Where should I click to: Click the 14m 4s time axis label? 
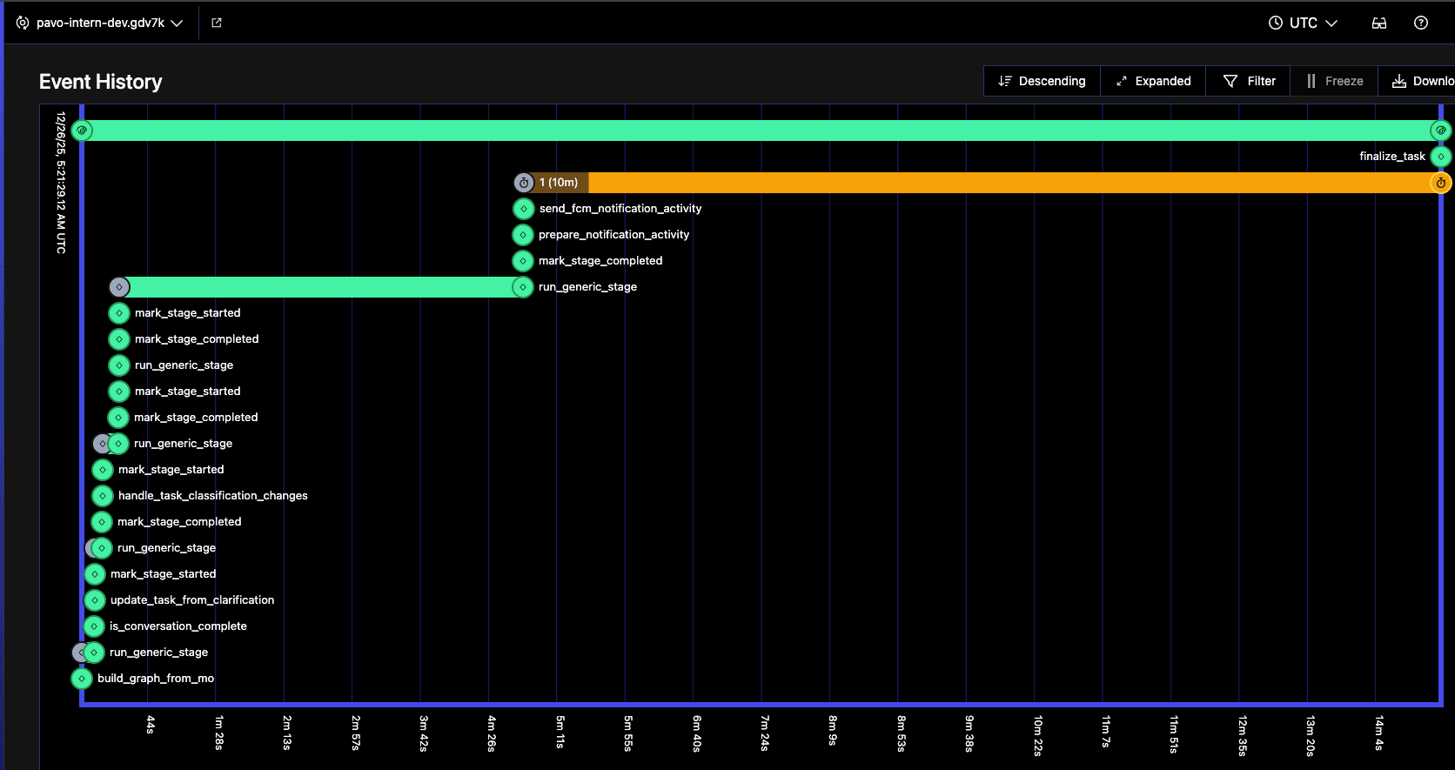pyautogui.click(x=1379, y=733)
